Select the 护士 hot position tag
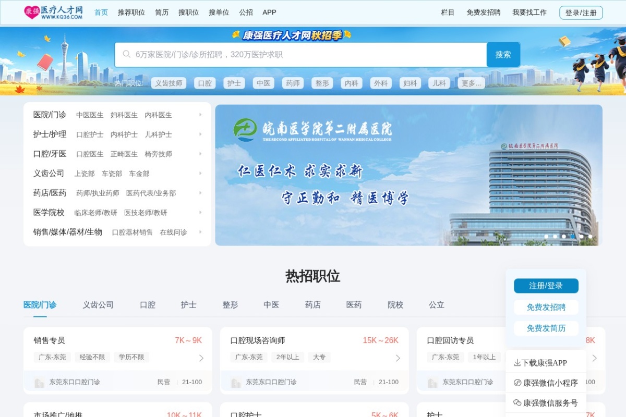The width and height of the screenshot is (626, 417). click(x=234, y=83)
